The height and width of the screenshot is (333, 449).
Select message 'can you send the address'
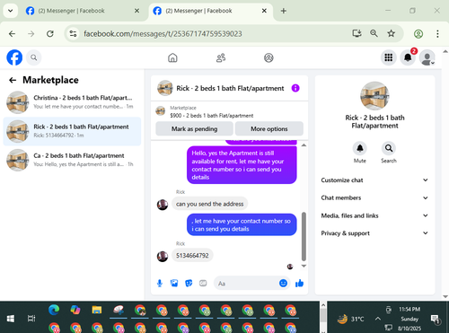[210, 204]
